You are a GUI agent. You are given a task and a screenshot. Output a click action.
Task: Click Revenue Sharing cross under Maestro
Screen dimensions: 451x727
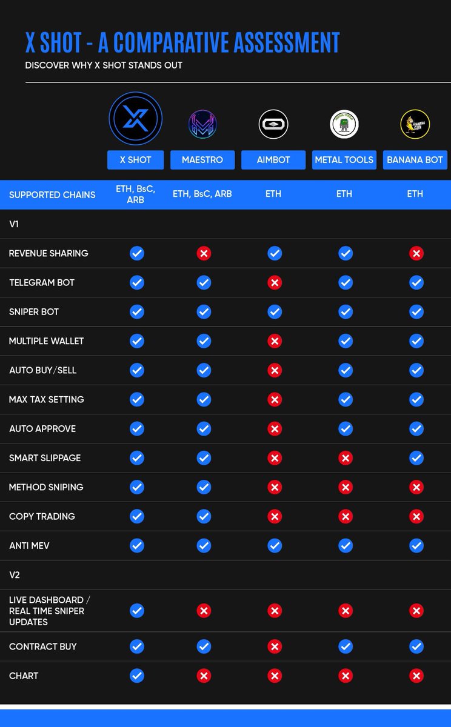point(204,253)
